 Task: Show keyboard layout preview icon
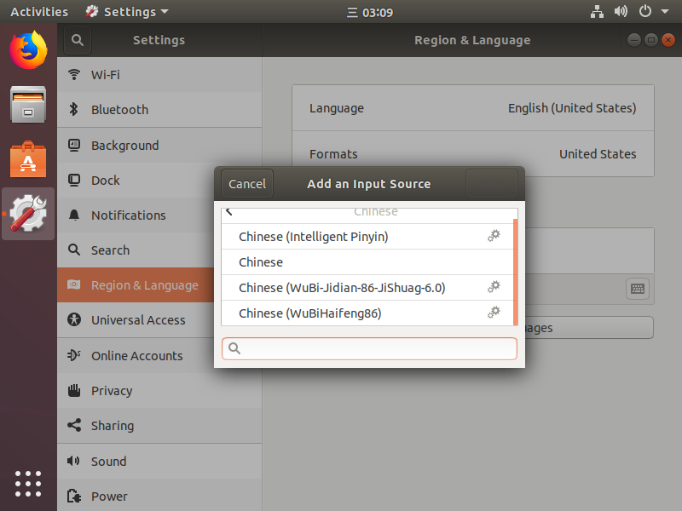tap(638, 288)
